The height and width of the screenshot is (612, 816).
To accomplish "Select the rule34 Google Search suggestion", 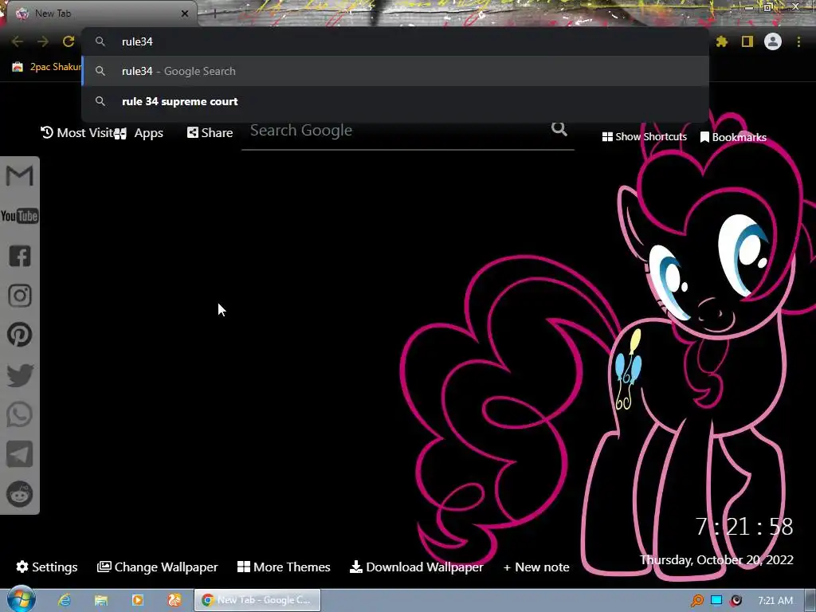I will click(x=395, y=71).
